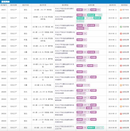Click 投诉编号 column header
Screen dimensions: 130x131
pos(4,5)
